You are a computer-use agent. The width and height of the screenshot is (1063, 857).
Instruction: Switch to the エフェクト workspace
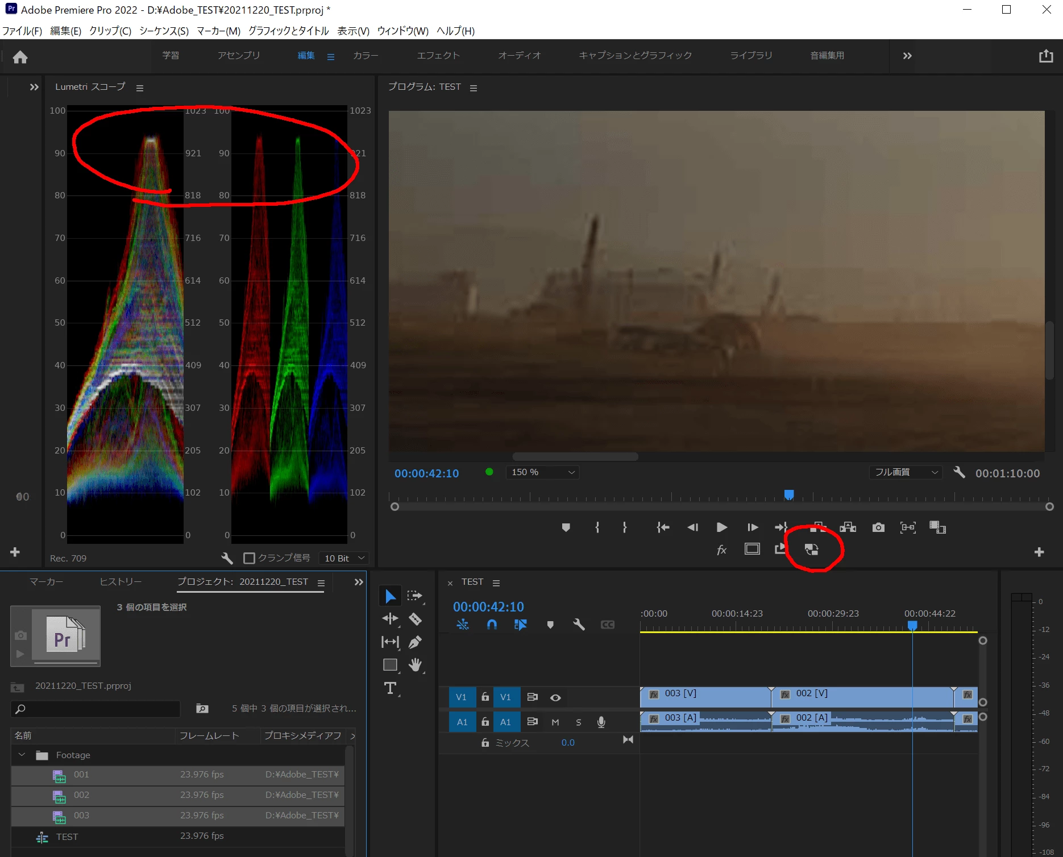tap(438, 55)
